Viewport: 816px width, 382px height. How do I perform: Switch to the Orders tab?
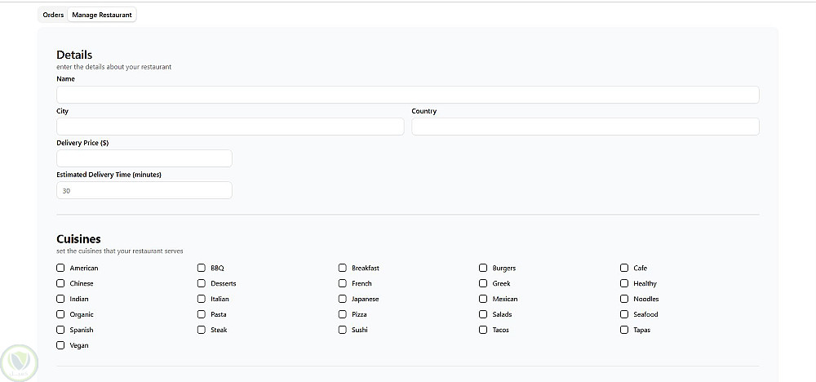[53, 15]
